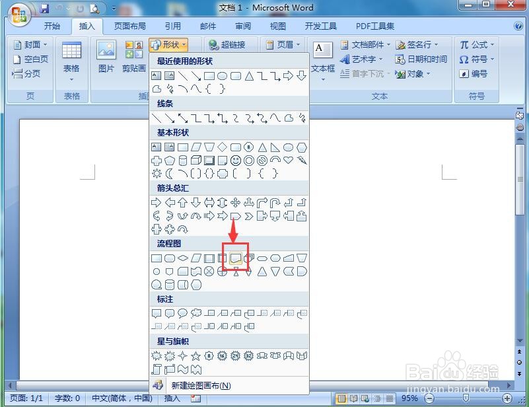Pick the 5-point star shape

(195, 355)
